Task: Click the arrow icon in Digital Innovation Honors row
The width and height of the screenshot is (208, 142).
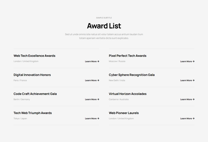Action: click(x=98, y=80)
